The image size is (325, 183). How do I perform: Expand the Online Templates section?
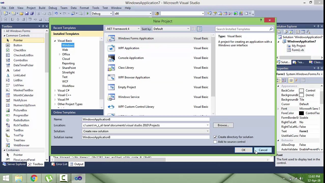(77, 112)
